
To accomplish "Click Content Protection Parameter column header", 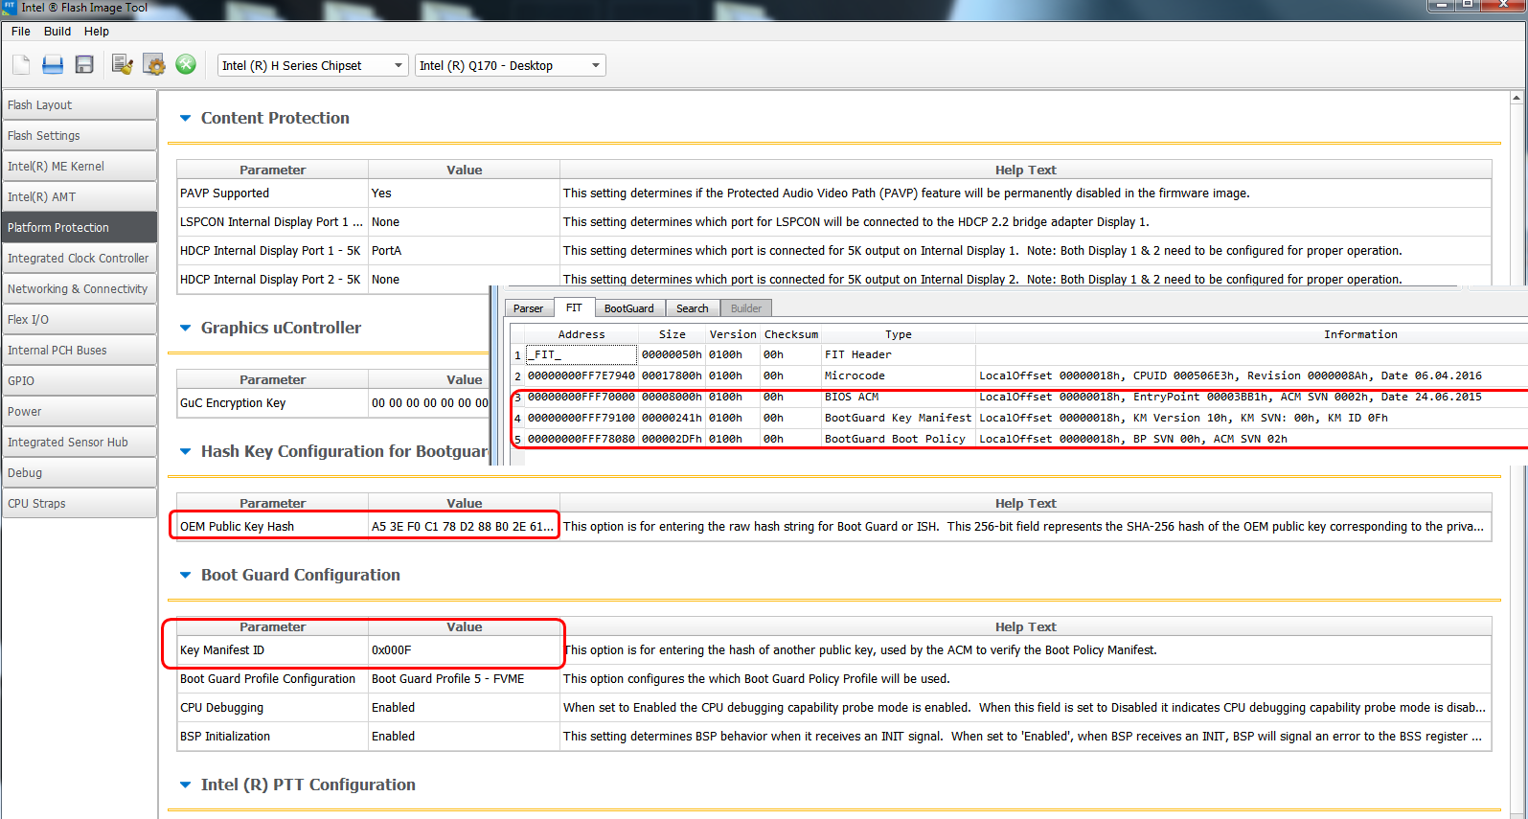I will (x=272, y=170).
